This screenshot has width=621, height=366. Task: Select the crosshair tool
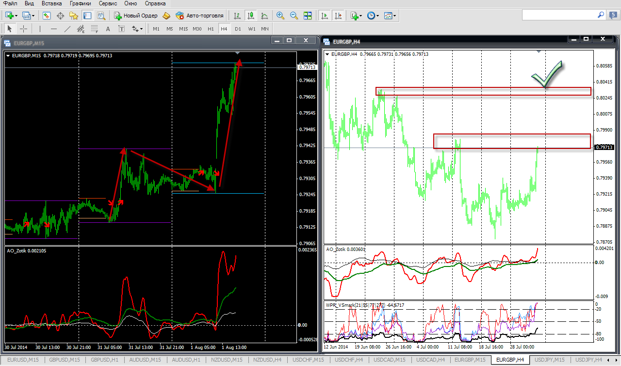pos(23,29)
